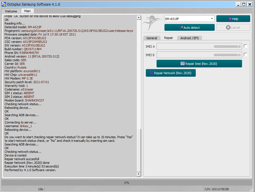Image resolution: width=255 pixels, height=192 pixels.
Task: Click the 'Firmware compiled date' log line
Action: point(40,34)
